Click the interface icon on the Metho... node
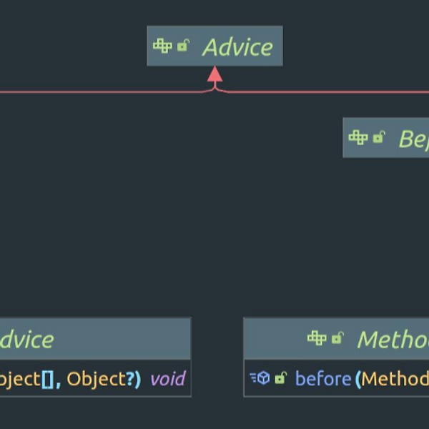Screen dimensions: 429x429 coord(317,338)
